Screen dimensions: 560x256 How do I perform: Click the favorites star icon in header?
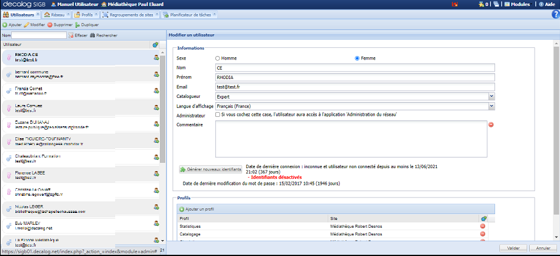point(481,4)
